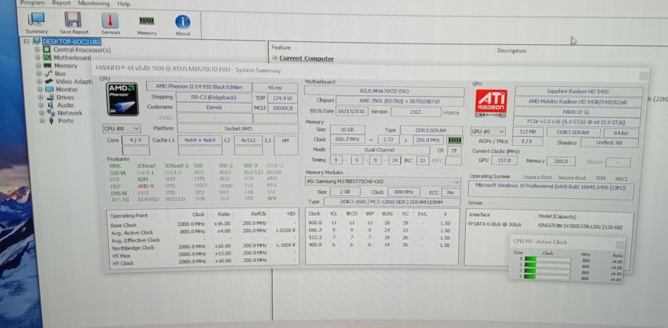Open the Report menu

click(62, 3)
